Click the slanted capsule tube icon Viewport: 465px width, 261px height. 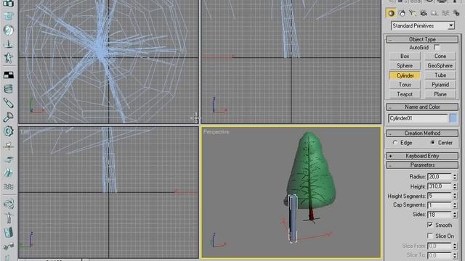point(8,103)
